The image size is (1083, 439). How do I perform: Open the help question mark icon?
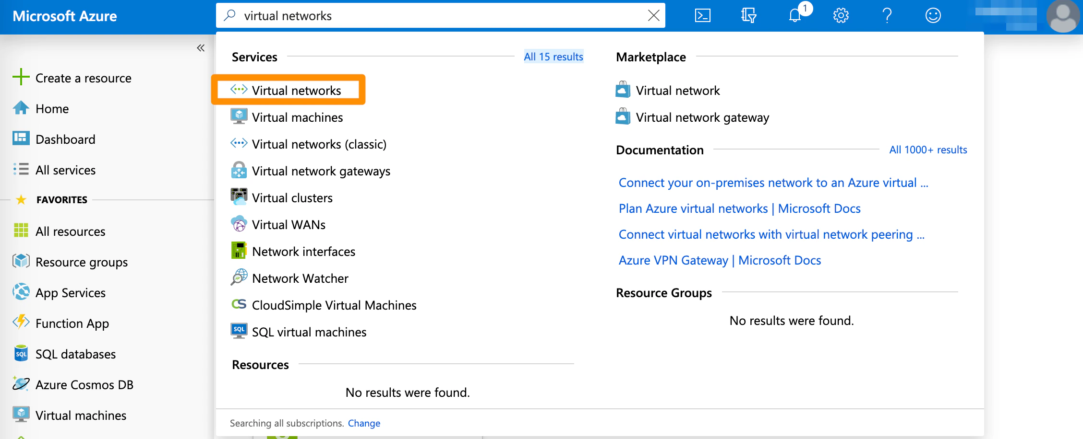point(887,15)
